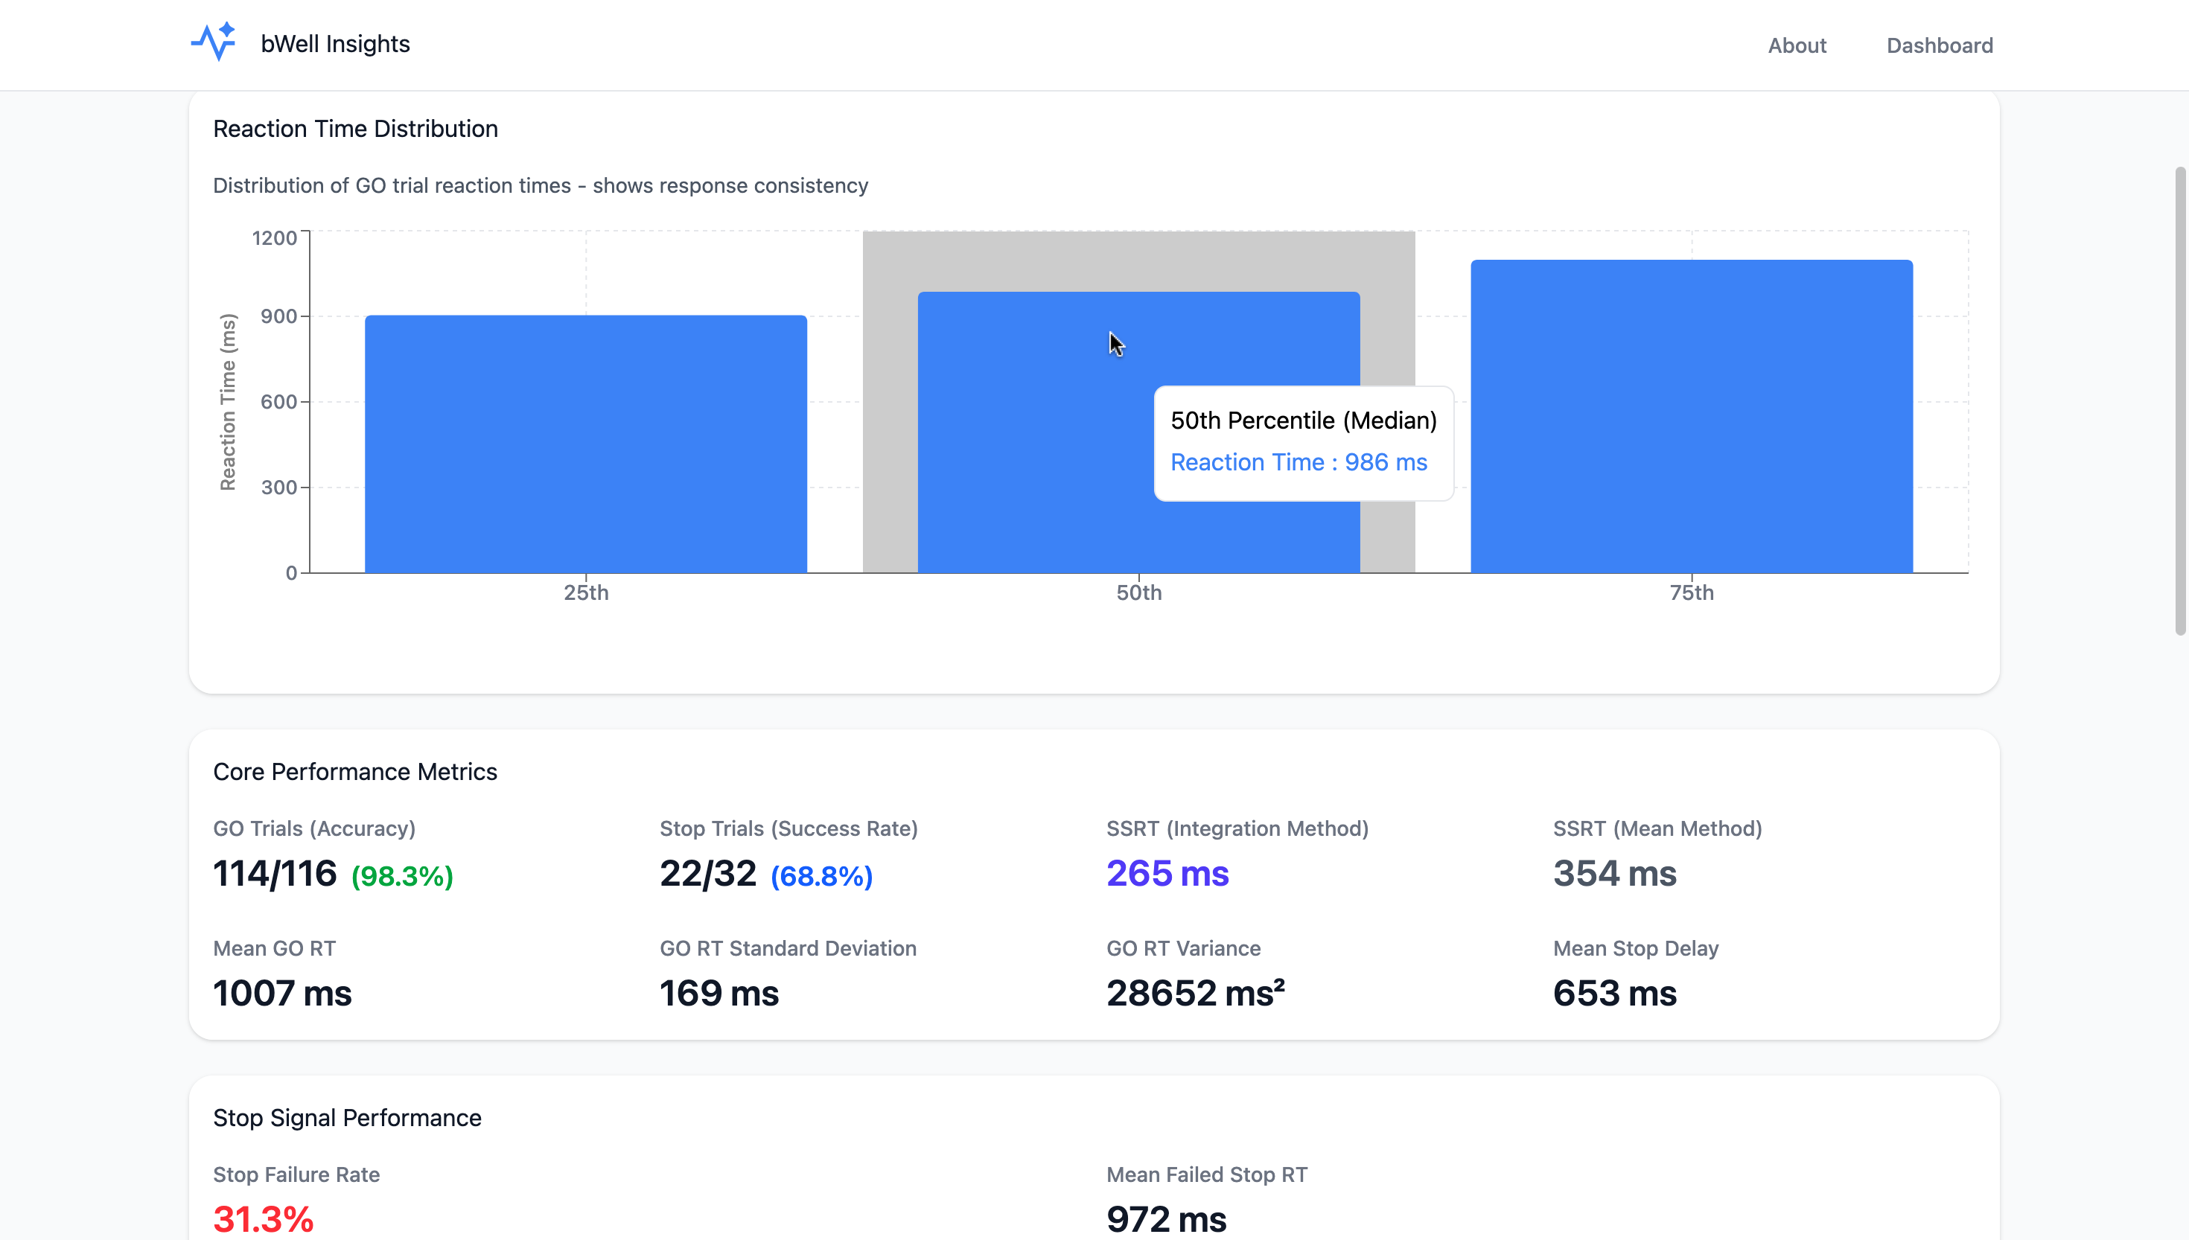Click the 28652 ms² GO RT Variance

point(1195,993)
